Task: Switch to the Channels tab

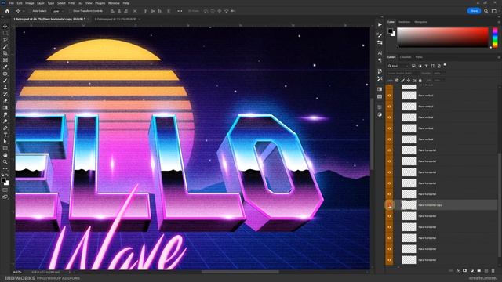Action: (406, 57)
